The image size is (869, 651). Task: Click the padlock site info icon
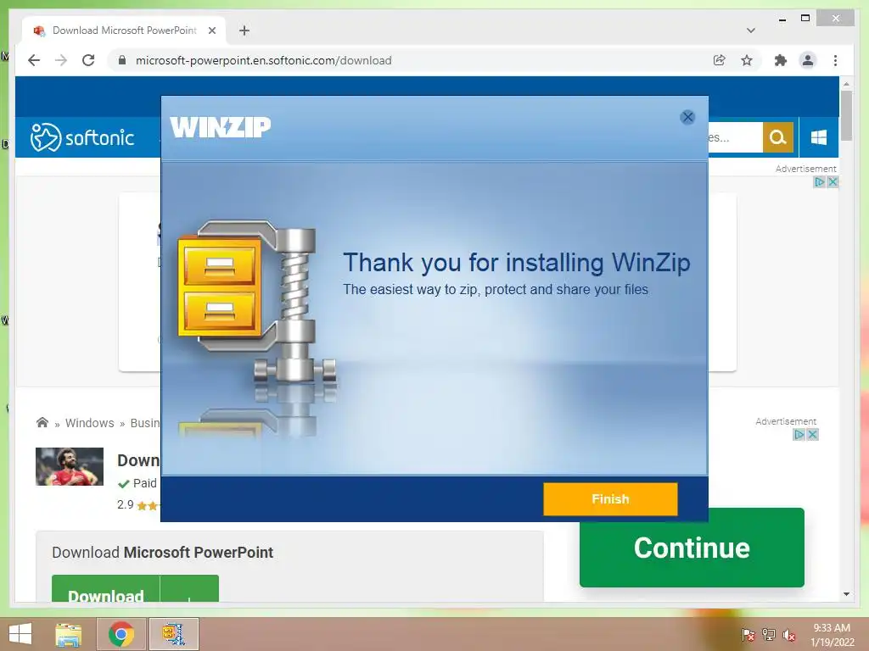point(122,60)
